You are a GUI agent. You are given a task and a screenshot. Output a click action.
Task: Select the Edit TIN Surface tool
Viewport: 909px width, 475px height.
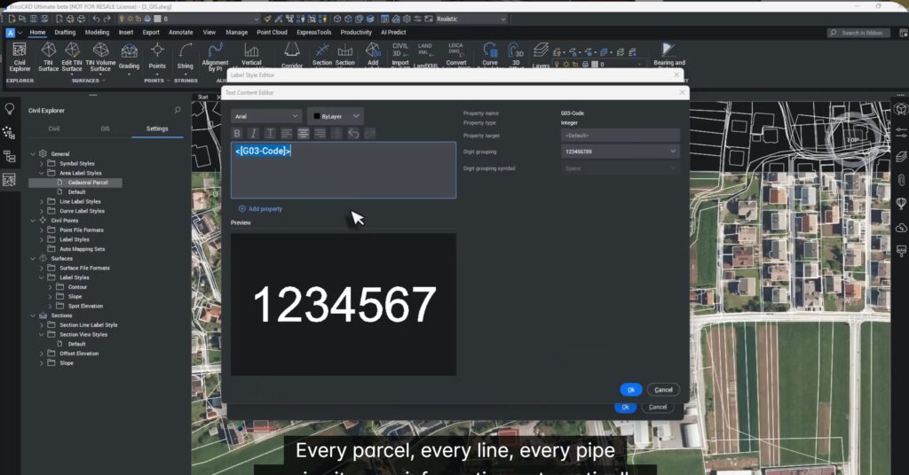71,57
